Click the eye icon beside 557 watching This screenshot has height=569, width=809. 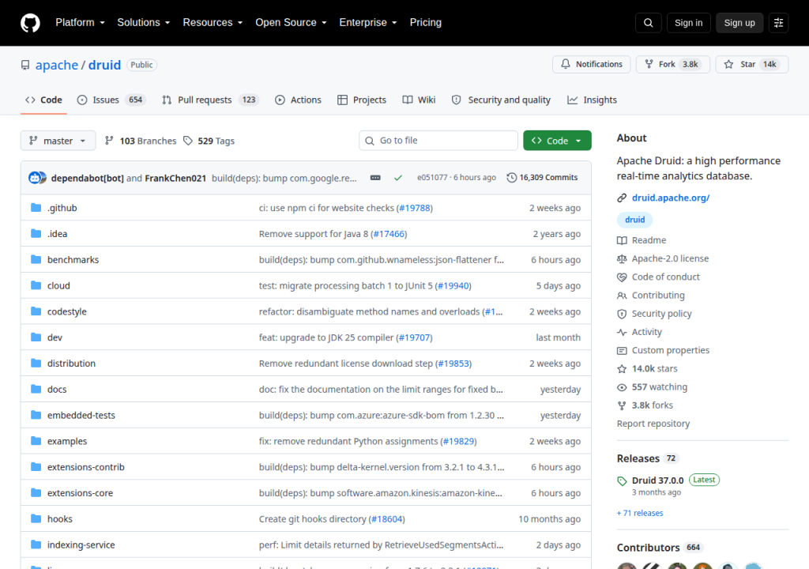coord(622,387)
